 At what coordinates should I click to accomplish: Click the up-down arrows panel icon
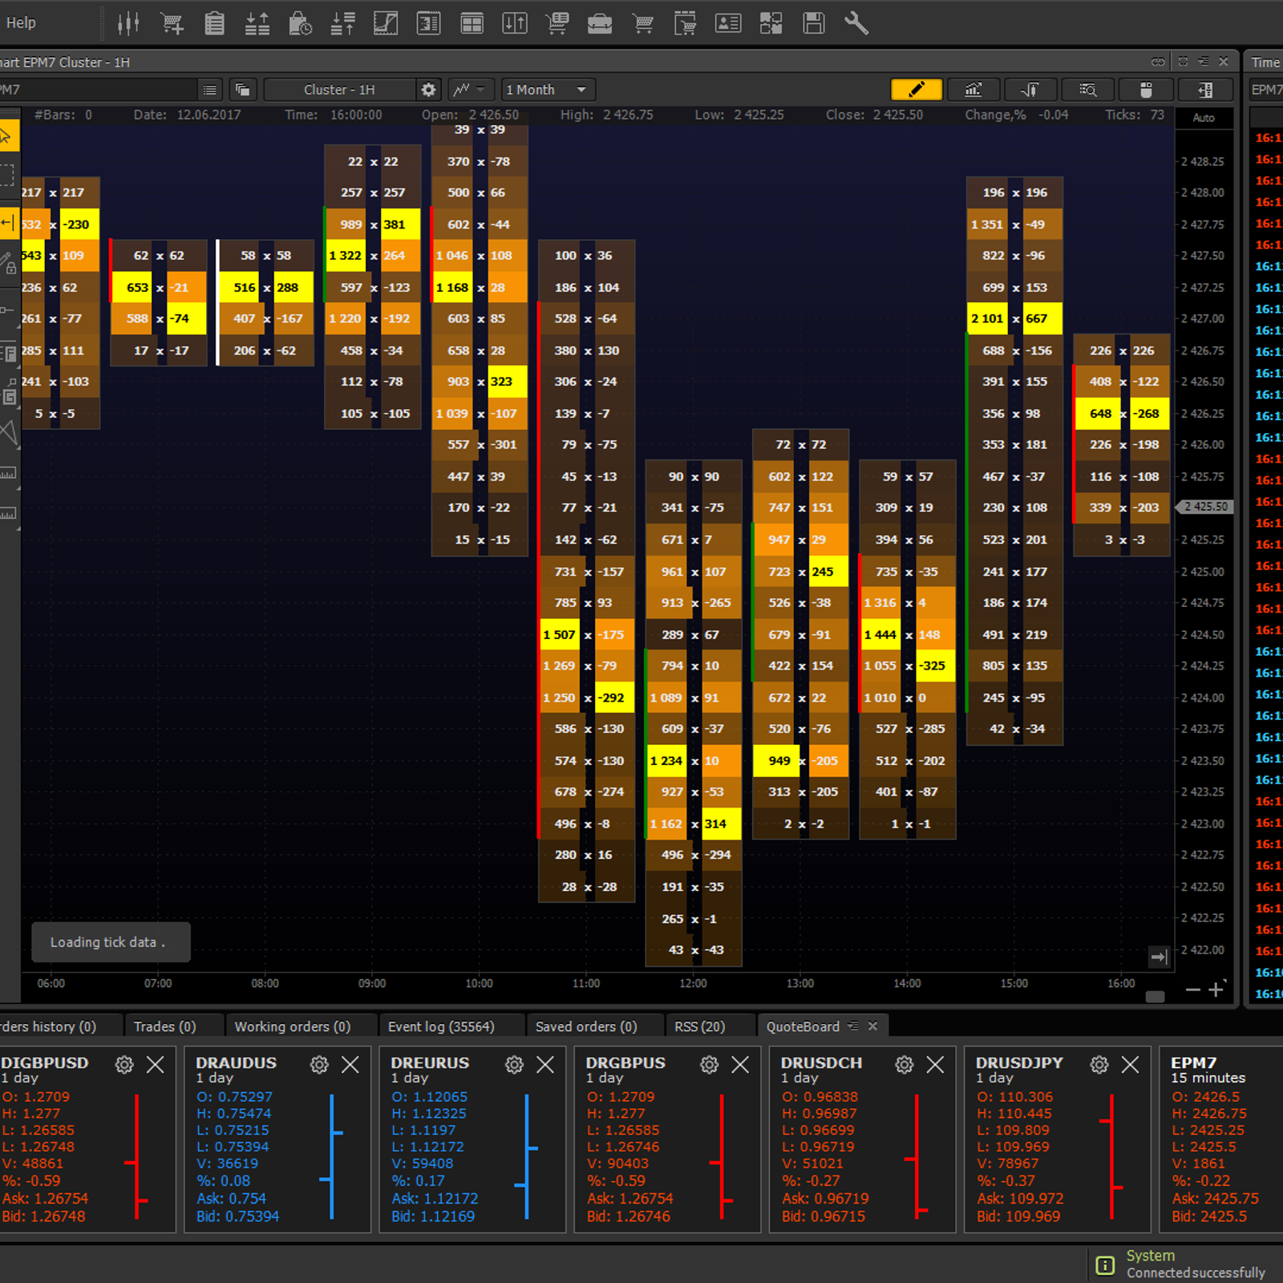pos(514,23)
